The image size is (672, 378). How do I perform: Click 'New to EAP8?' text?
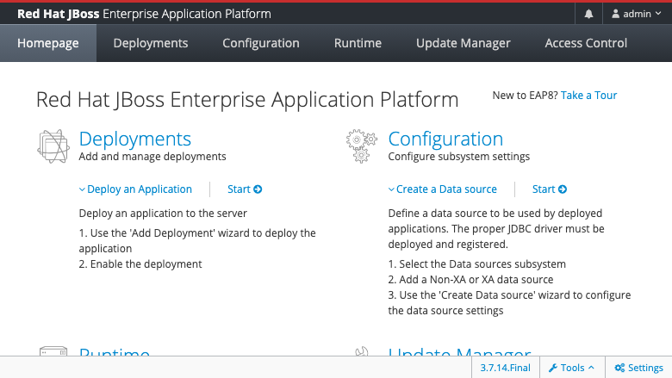tap(525, 95)
